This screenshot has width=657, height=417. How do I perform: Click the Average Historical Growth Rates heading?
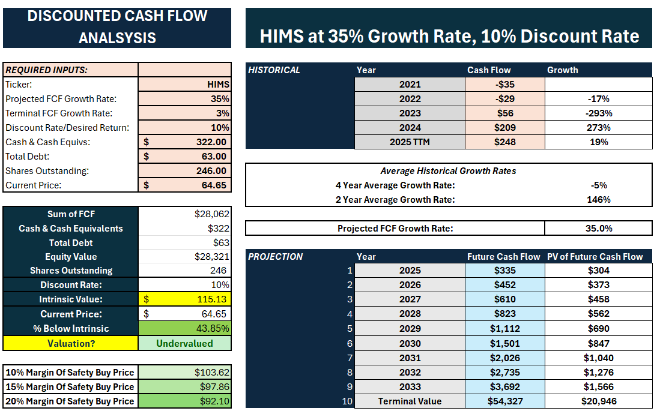449,171
